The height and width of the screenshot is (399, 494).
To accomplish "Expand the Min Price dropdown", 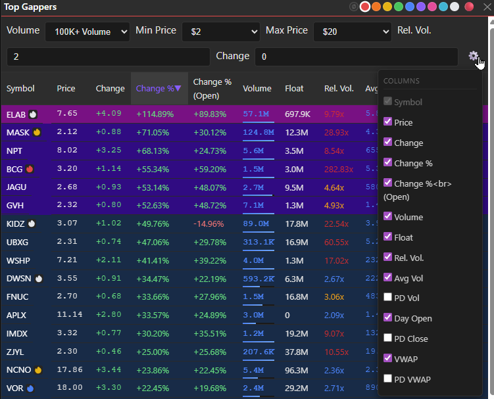I will [x=220, y=32].
